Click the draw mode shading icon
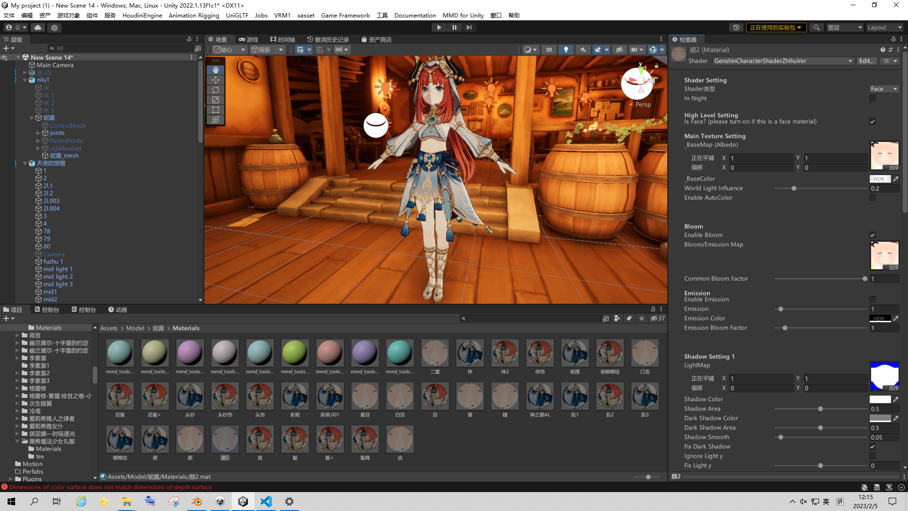This screenshot has width=908, height=511. pos(528,50)
